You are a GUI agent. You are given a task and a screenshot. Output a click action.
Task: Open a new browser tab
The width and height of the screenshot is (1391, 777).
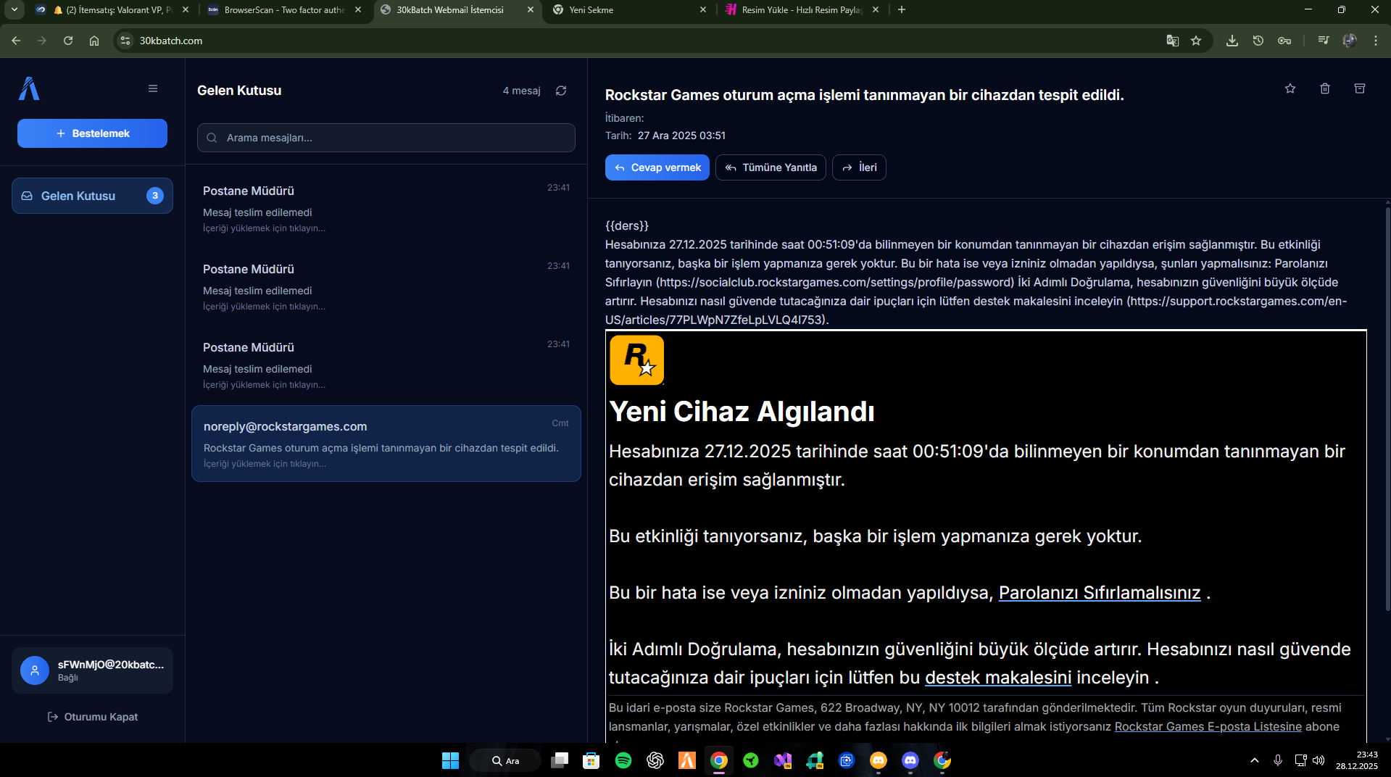[902, 9]
